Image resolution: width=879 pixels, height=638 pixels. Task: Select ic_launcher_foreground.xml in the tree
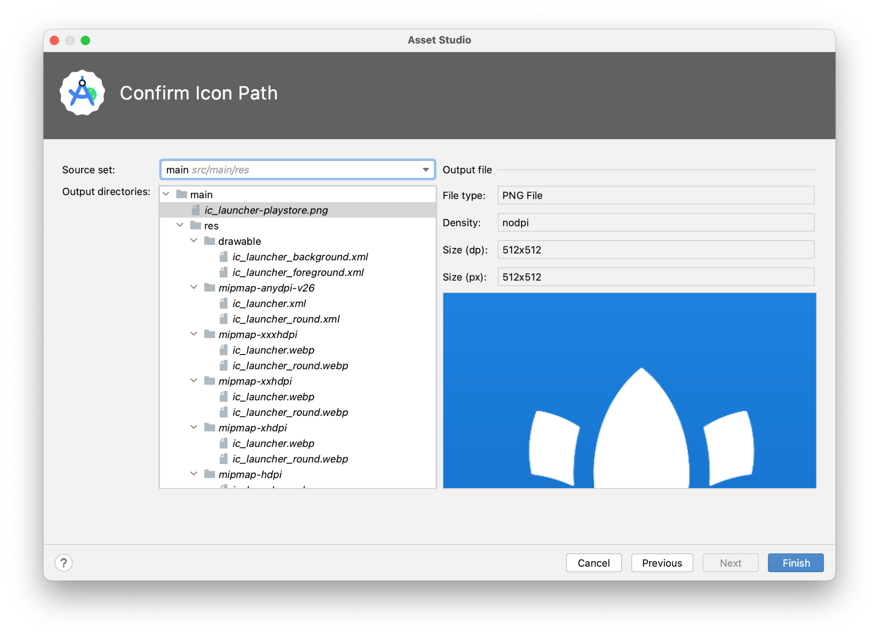298,272
